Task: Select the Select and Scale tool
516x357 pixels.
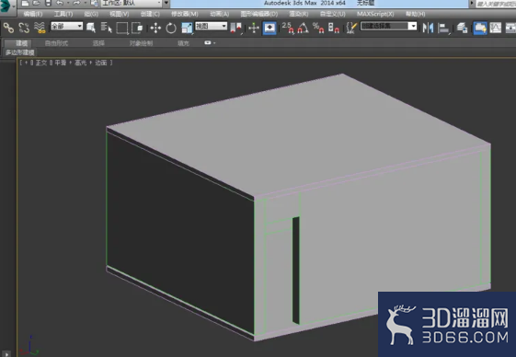Action: (187, 28)
